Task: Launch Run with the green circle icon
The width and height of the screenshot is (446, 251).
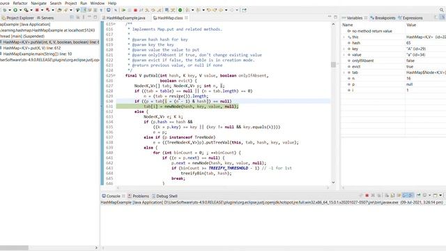Action: (15, 10)
